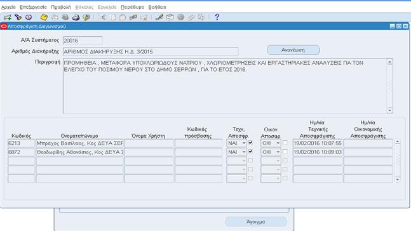Click the Άνοιγμα button in back window
The height and width of the screenshot is (231, 411).
(x=256, y=221)
